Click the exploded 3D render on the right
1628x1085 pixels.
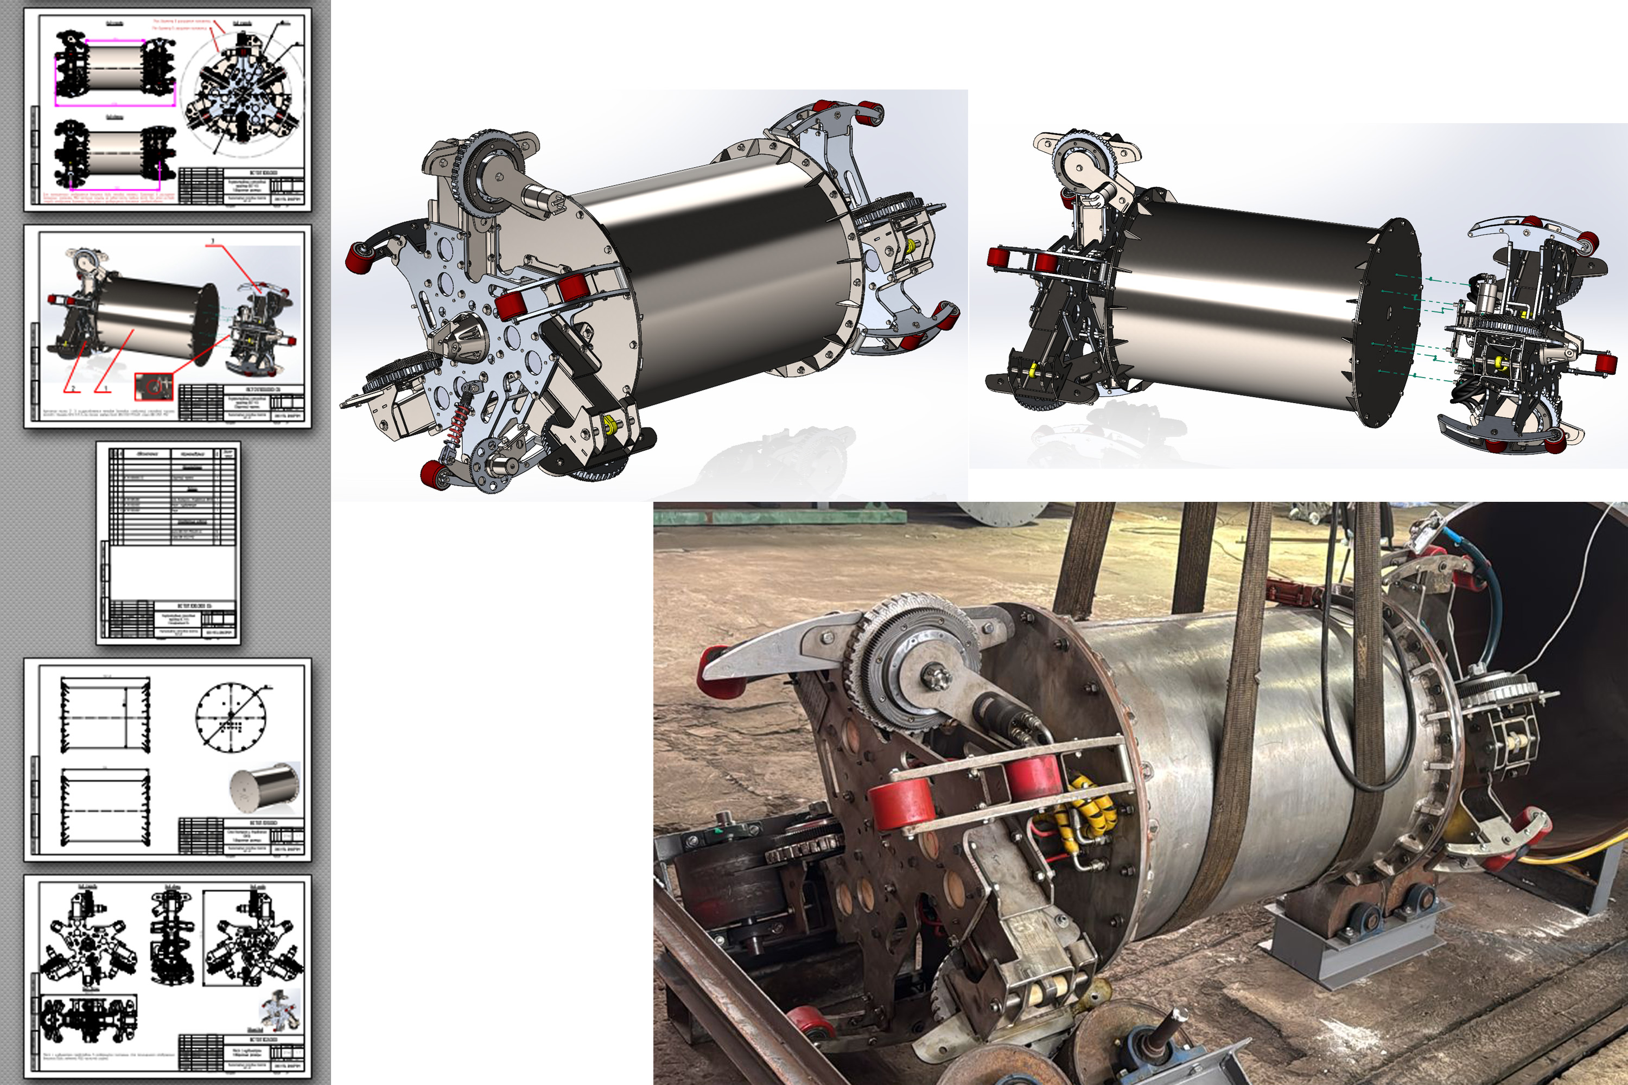click(x=1298, y=296)
